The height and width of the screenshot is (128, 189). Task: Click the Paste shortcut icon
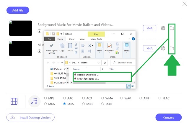click(76, 52)
